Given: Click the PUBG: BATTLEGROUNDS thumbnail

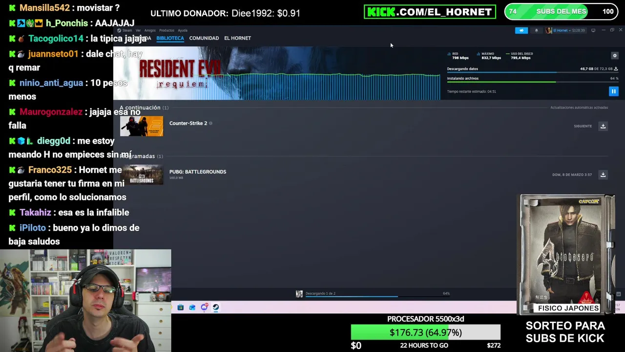Looking at the screenshot, I should (x=142, y=175).
